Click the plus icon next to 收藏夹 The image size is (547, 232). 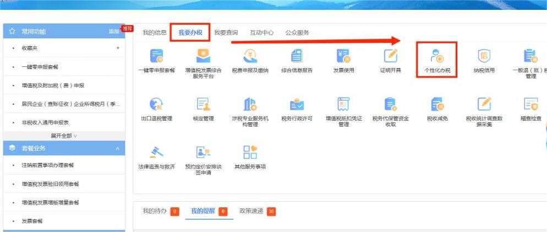[118, 48]
